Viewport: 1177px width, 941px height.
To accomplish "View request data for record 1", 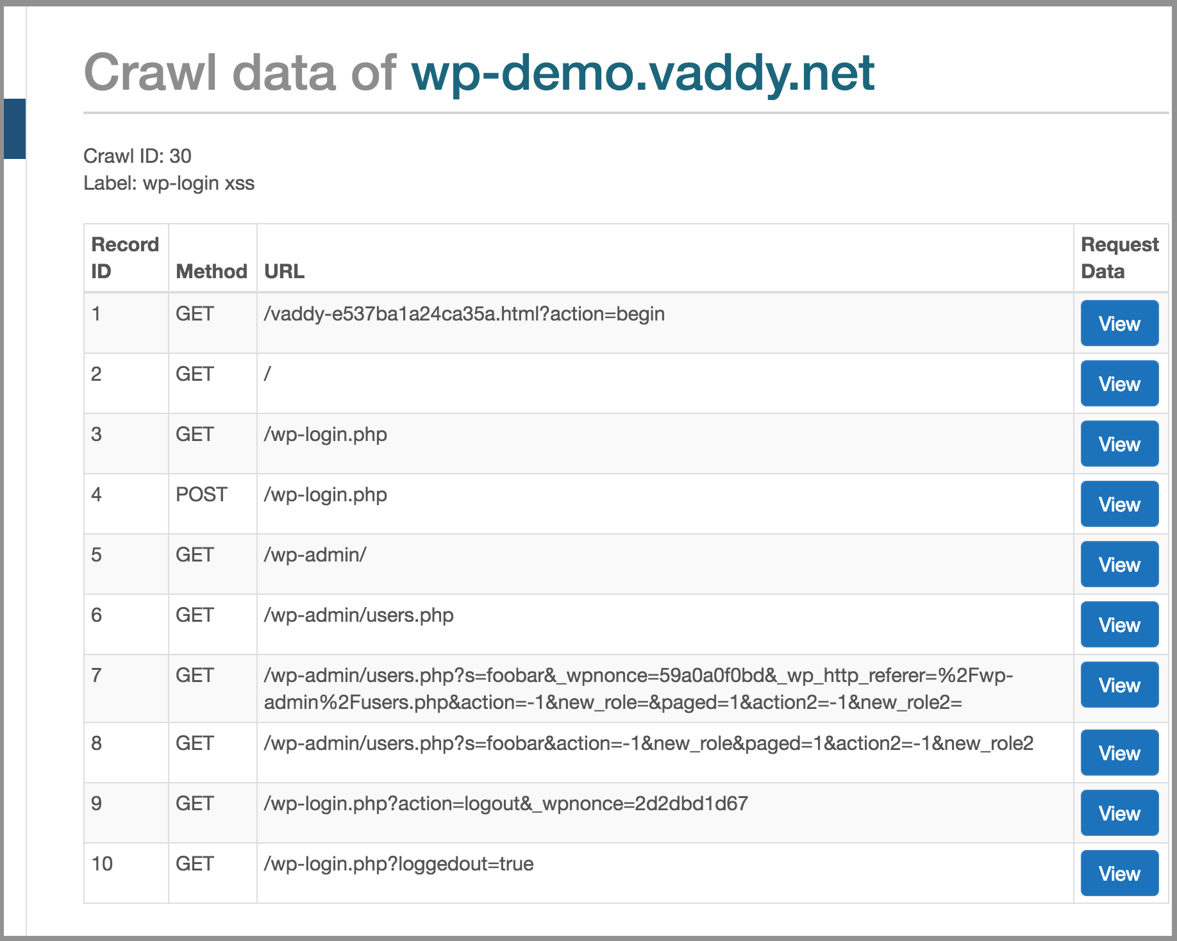I will pyautogui.click(x=1119, y=324).
